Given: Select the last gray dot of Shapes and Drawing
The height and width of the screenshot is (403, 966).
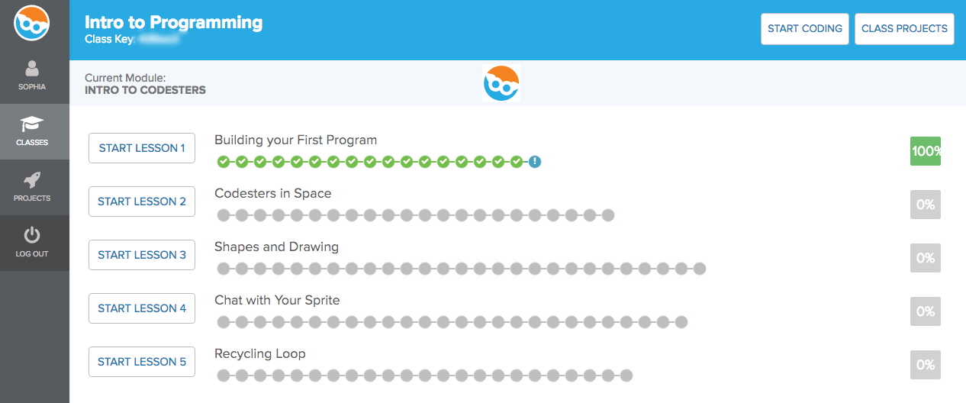Looking at the screenshot, I should click(700, 269).
